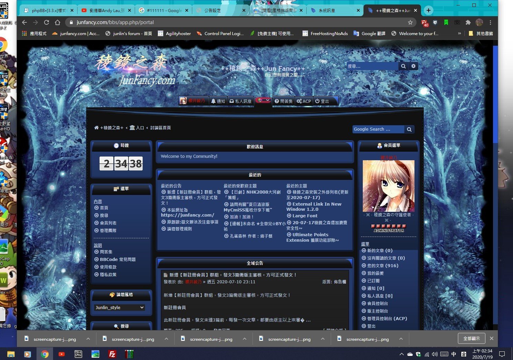Open CPU-Z from the taskbar

click(78, 354)
